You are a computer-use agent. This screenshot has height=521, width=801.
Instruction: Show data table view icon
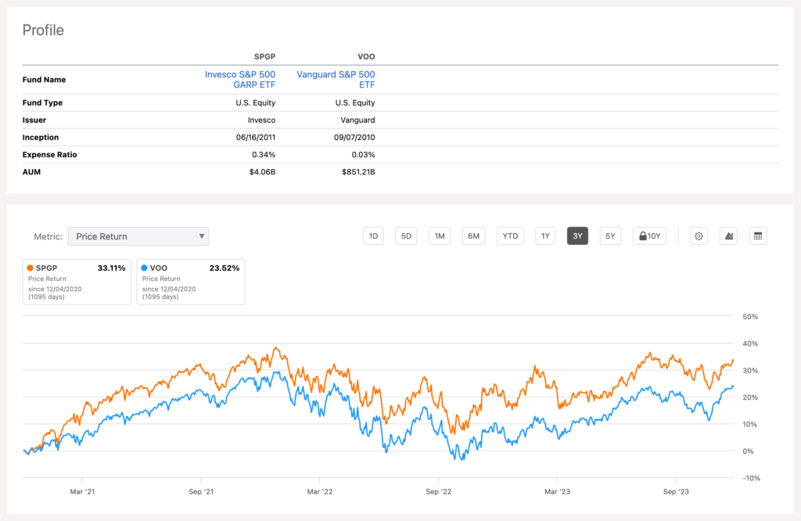(758, 236)
